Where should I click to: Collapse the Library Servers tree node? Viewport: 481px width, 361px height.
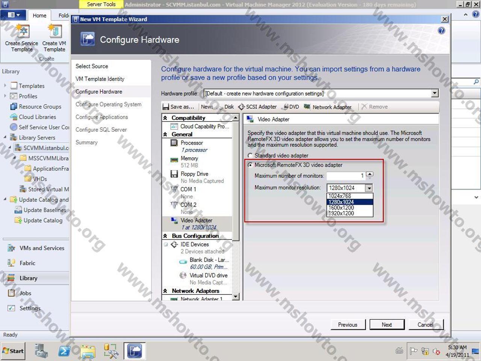tap(5, 137)
